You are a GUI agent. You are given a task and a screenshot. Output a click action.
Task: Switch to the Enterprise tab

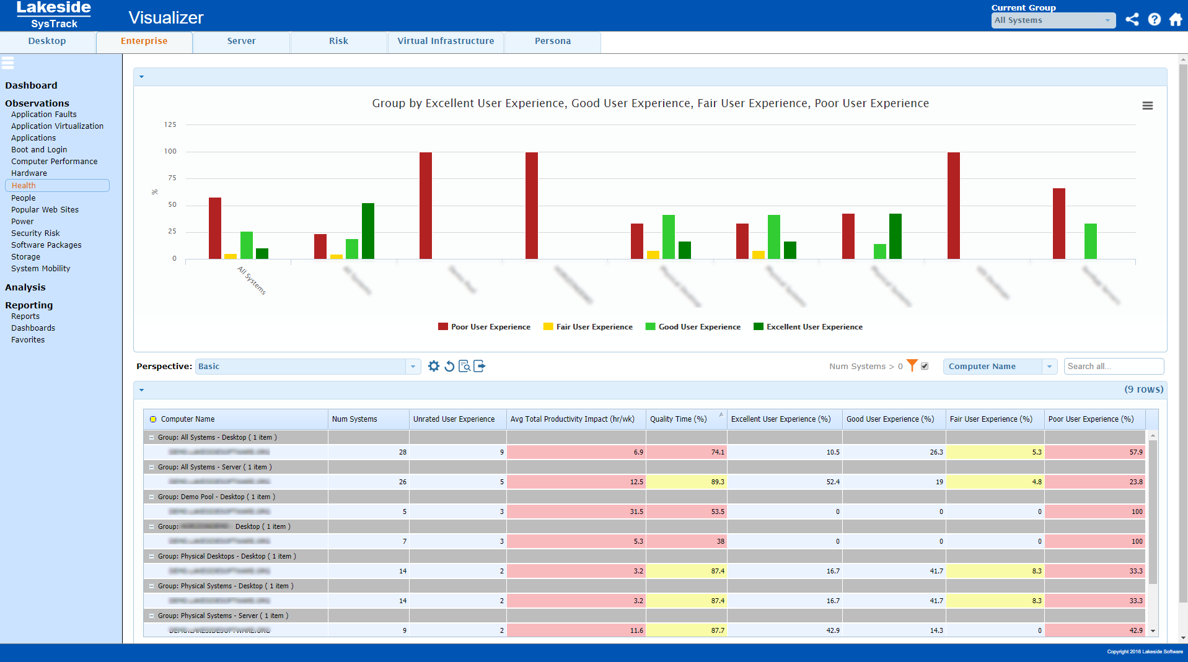coord(144,41)
